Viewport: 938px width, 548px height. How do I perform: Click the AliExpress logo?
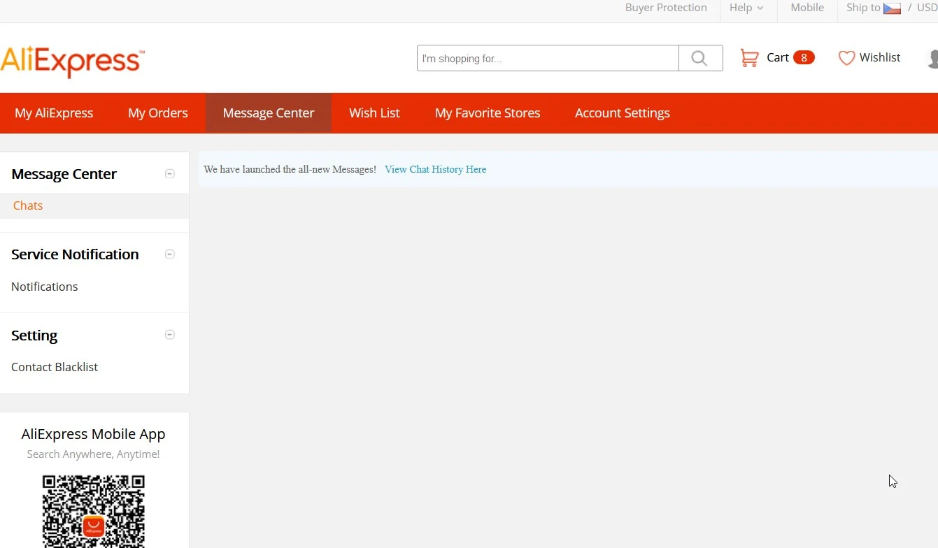tap(72, 62)
